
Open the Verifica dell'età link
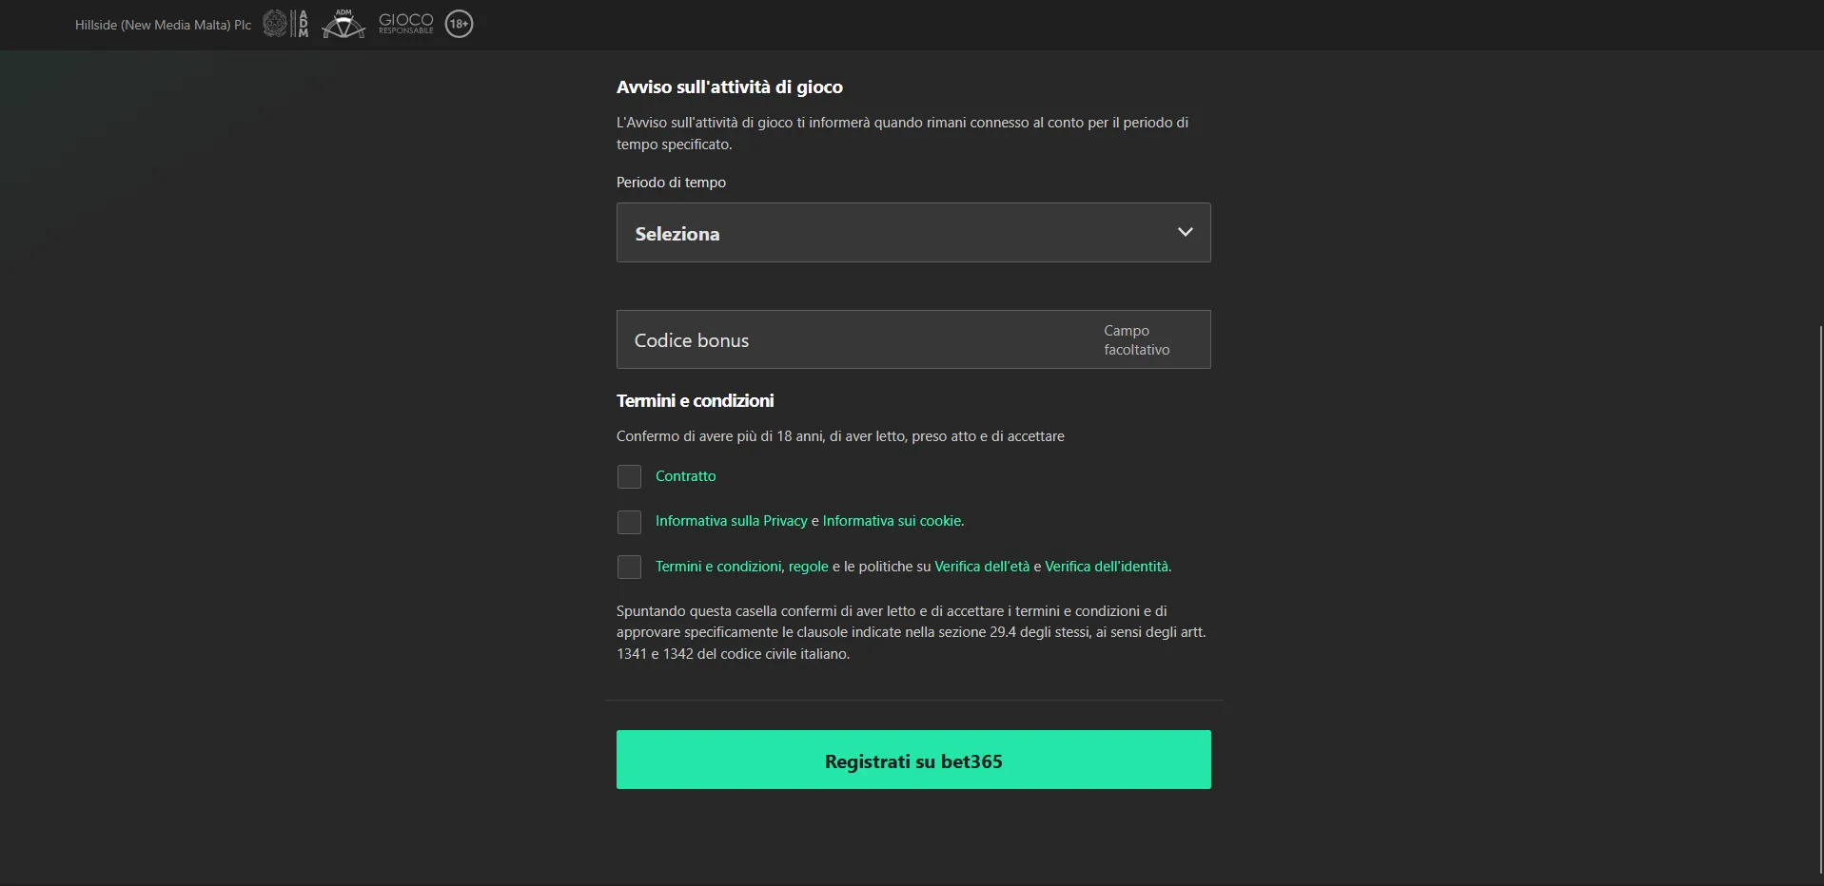[x=982, y=567]
